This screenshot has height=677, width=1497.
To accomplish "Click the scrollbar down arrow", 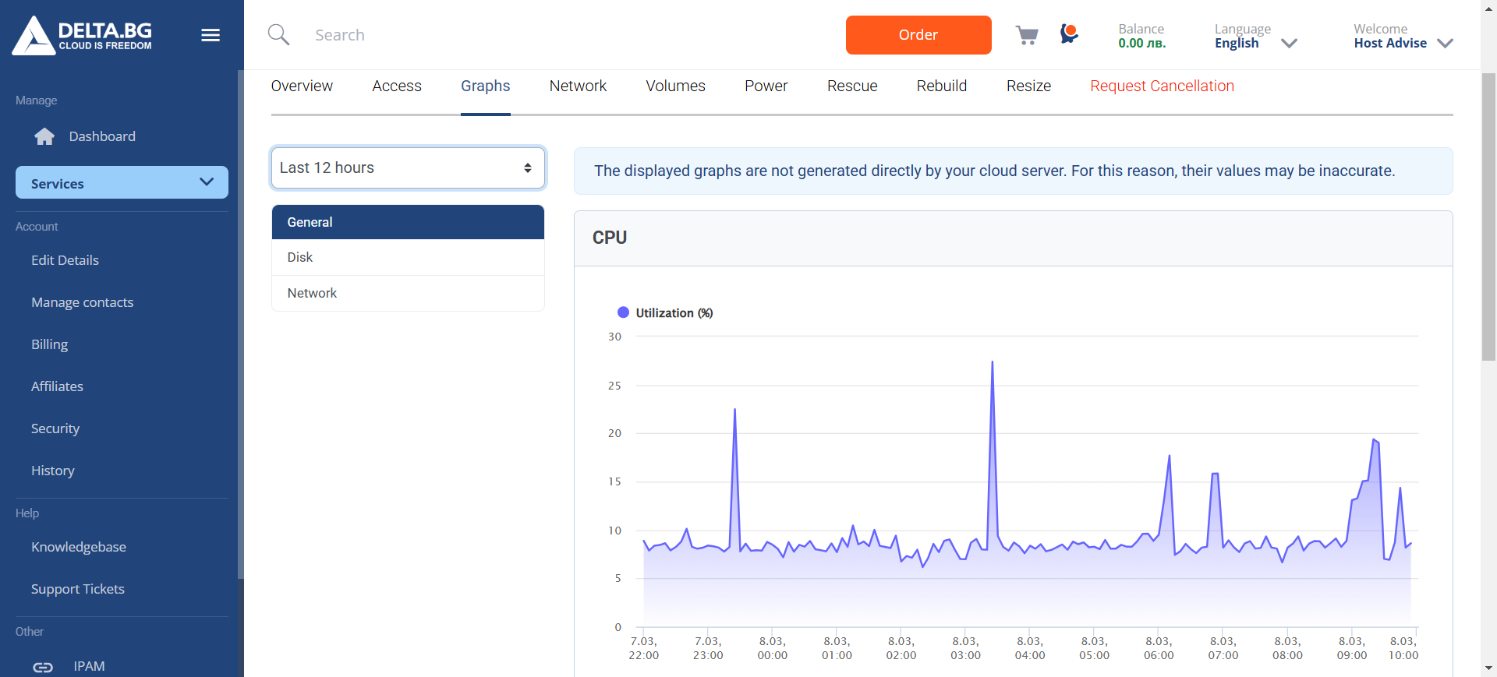I will (1488, 668).
